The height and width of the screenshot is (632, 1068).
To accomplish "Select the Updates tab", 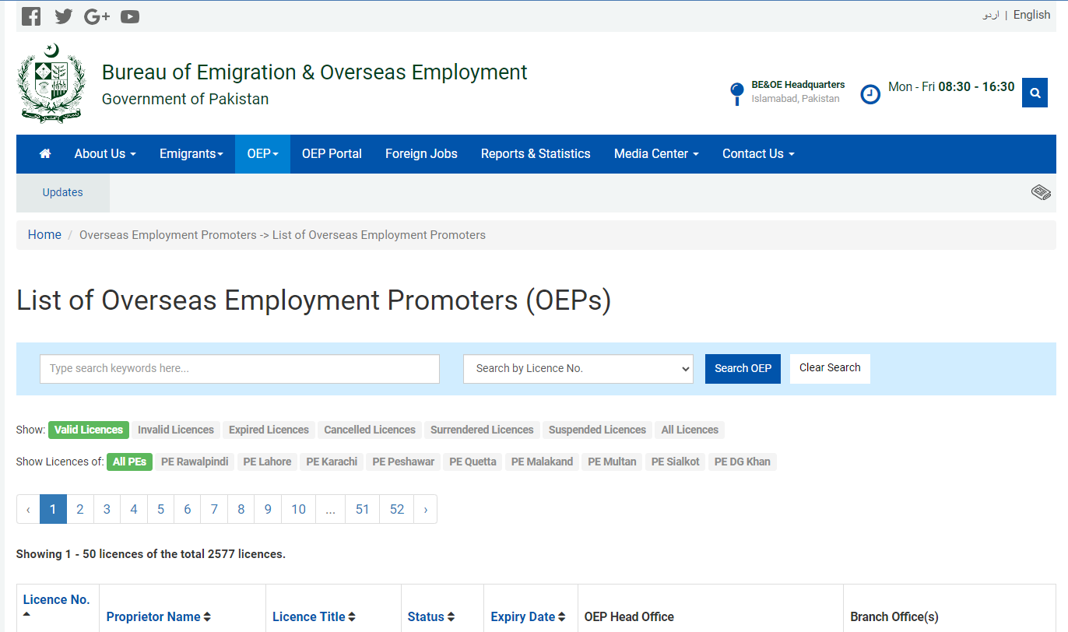I will tap(63, 193).
